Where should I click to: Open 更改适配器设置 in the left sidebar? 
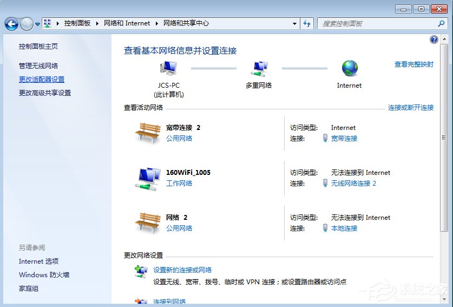(x=42, y=79)
